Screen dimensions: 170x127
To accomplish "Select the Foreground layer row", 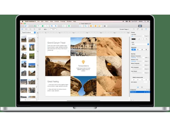I will pos(140,90).
